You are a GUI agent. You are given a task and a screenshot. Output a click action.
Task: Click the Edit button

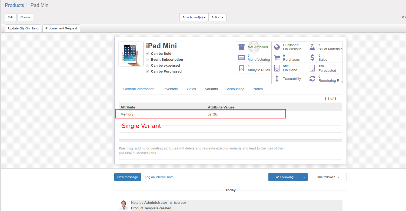pos(11,17)
